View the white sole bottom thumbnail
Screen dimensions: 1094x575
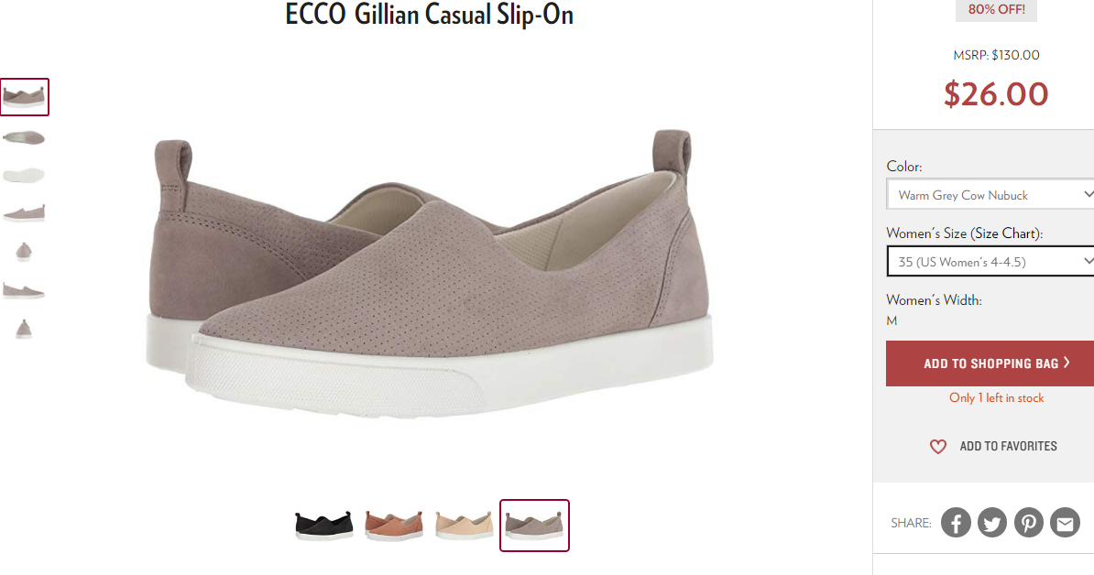[x=24, y=174]
